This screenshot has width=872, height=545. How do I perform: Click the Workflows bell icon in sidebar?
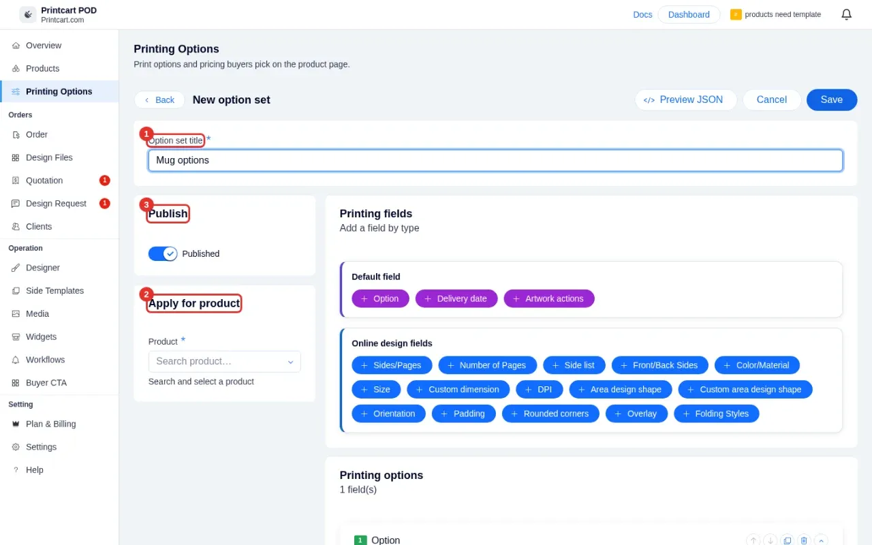pos(16,360)
